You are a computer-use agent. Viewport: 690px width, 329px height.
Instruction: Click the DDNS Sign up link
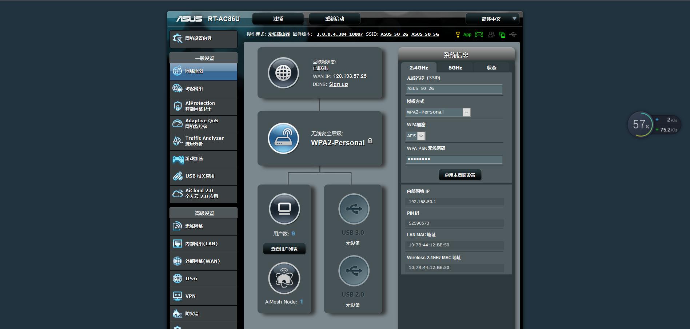[338, 84]
